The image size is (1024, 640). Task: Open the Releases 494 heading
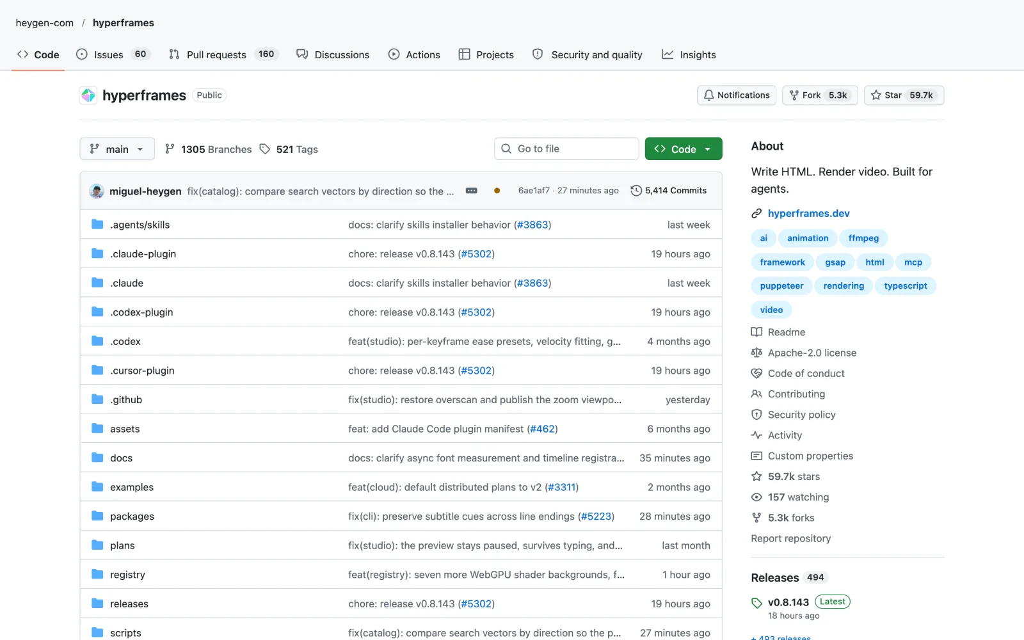790,578
